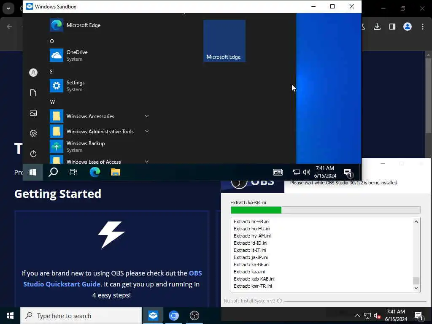Minimize the Windows Sandbox window
The image size is (432, 324).
click(313, 6)
